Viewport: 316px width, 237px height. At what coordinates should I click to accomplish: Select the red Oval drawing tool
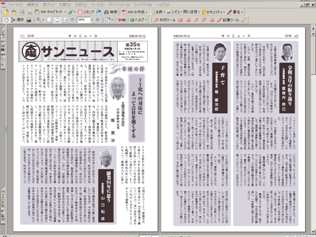coord(188,20)
